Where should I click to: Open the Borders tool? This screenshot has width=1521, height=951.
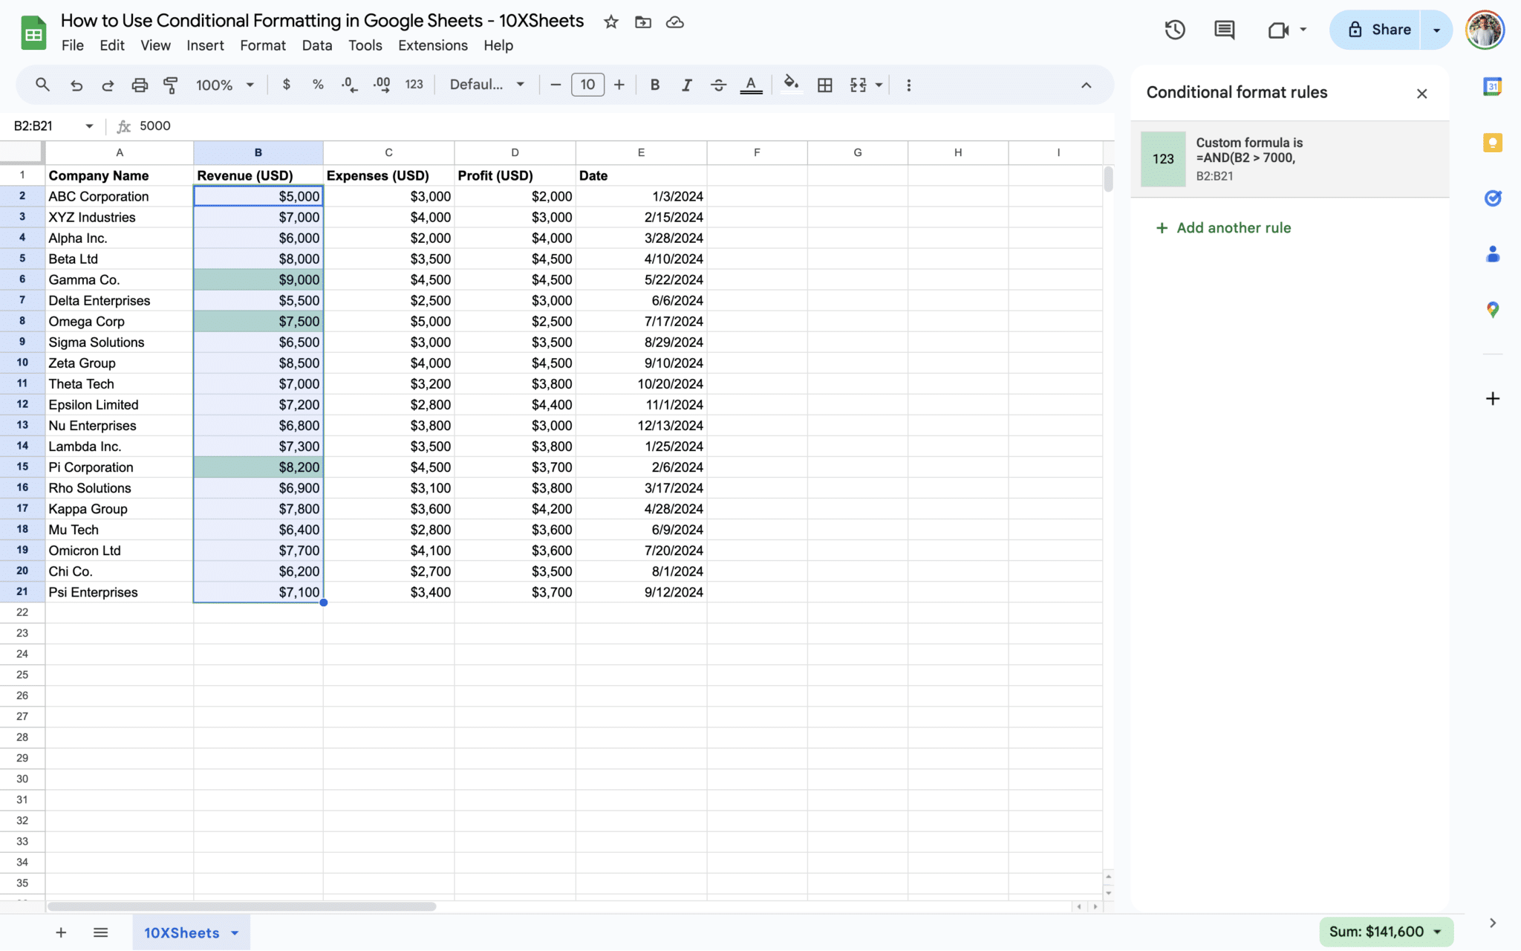[824, 85]
